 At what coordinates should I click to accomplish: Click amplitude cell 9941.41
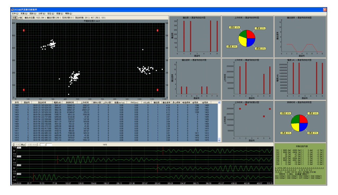coord(57,105)
